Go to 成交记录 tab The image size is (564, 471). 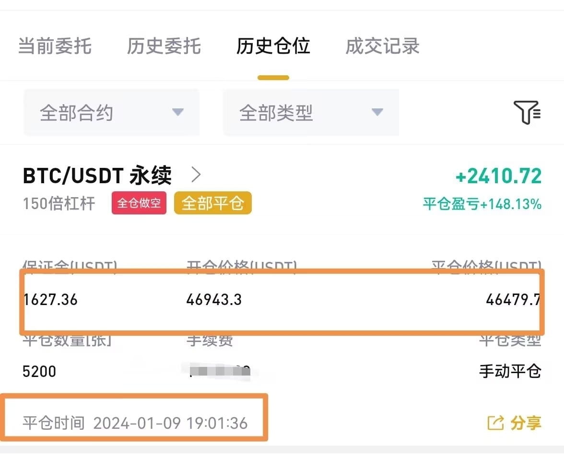pos(382,46)
